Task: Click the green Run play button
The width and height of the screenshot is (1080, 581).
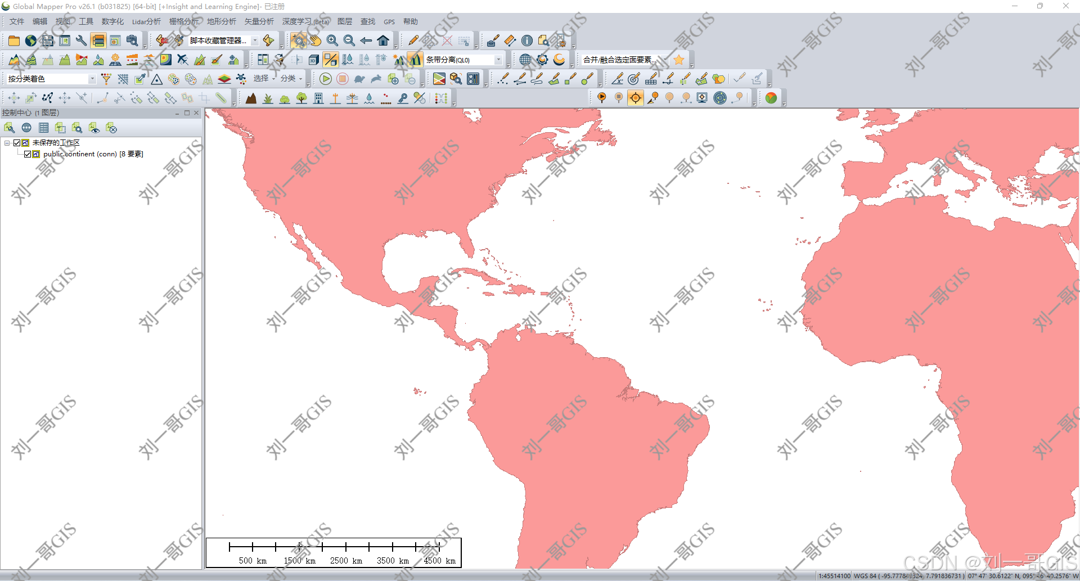Action: (326, 79)
